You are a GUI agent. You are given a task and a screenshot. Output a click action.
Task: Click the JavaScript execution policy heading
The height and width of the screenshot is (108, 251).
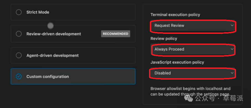tap(177, 62)
